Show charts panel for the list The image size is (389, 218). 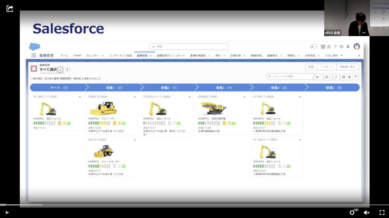coord(349,77)
